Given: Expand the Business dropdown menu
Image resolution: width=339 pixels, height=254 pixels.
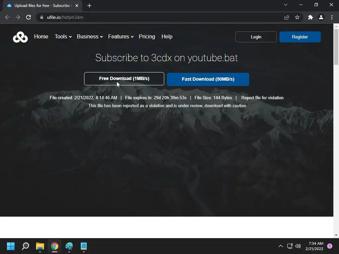Looking at the screenshot, I should coord(90,36).
